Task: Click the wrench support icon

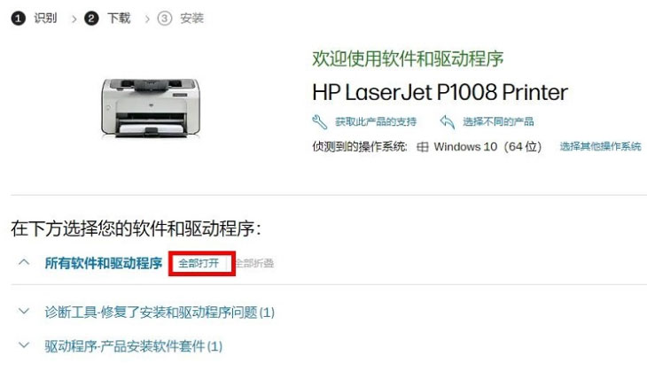Action: [319, 122]
